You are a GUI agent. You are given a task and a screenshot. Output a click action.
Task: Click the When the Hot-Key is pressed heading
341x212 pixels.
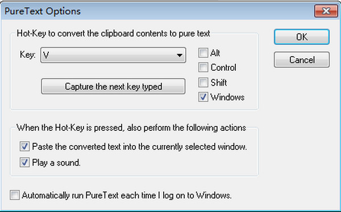coord(131,128)
